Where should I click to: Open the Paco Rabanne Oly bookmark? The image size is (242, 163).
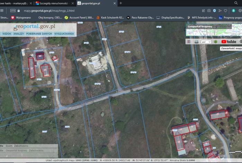pyautogui.click(x=140, y=18)
